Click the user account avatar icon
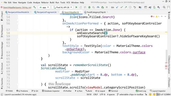Screen dimensions: 171x96 [168, 7]
